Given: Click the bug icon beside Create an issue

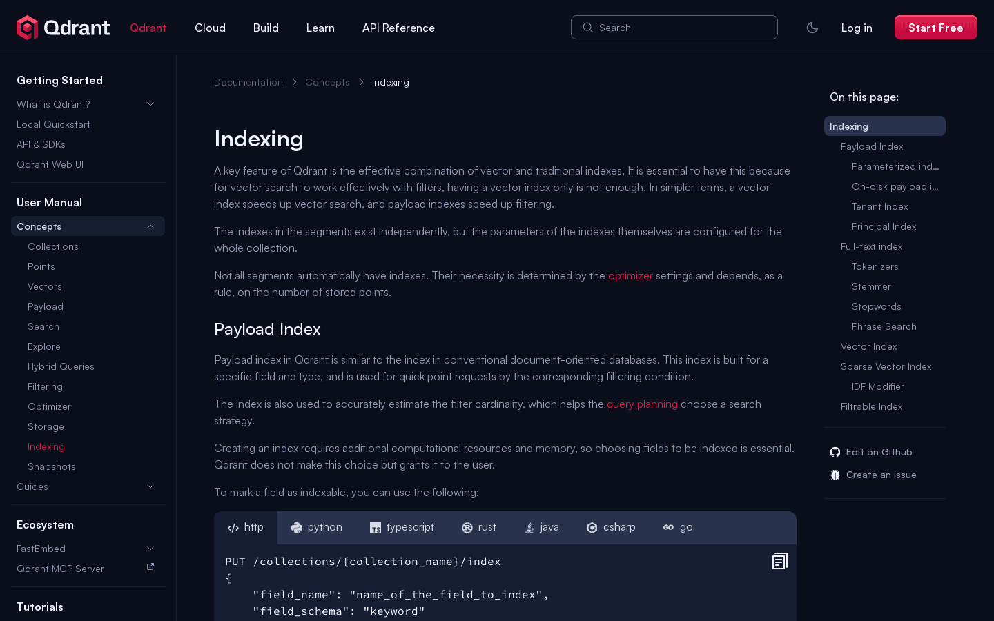Looking at the screenshot, I should point(835,475).
